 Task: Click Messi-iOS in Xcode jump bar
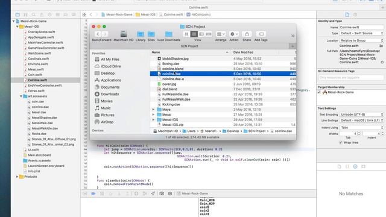(145, 14)
